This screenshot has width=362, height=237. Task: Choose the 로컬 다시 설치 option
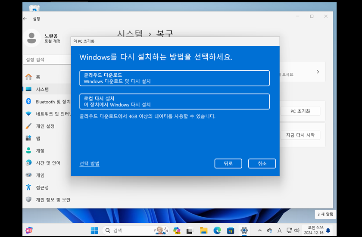point(175,102)
